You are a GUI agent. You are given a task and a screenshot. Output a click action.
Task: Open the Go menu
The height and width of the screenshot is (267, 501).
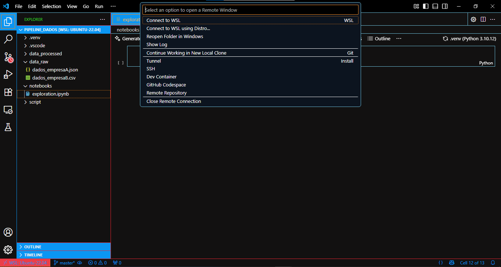pyautogui.click(x=86, y=6)
